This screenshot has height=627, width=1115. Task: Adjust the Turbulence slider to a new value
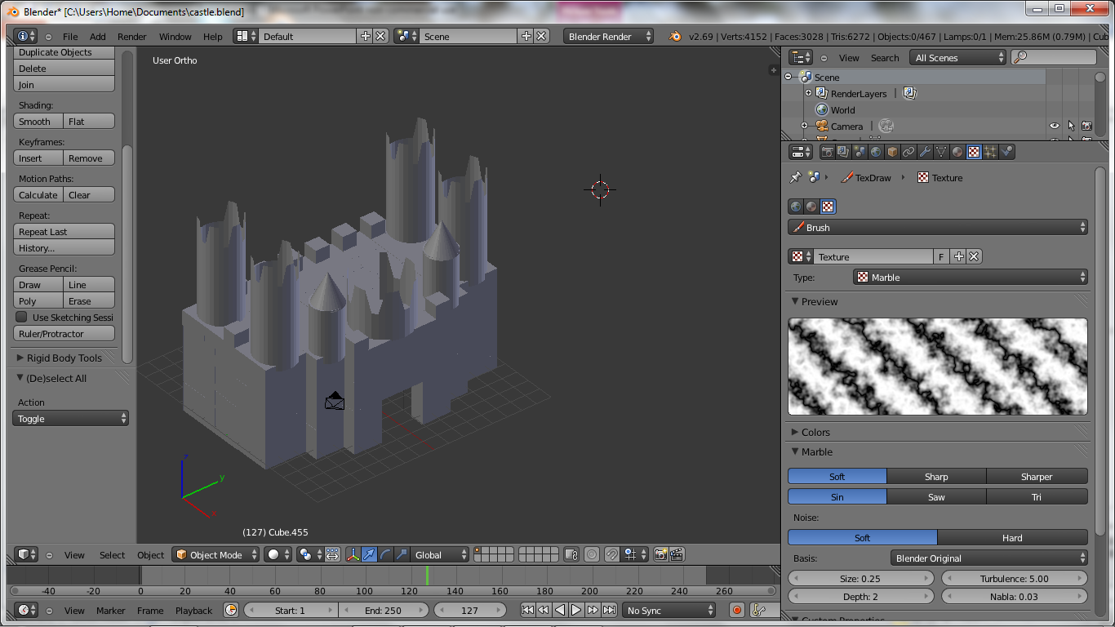click(x=1015, y=578)
